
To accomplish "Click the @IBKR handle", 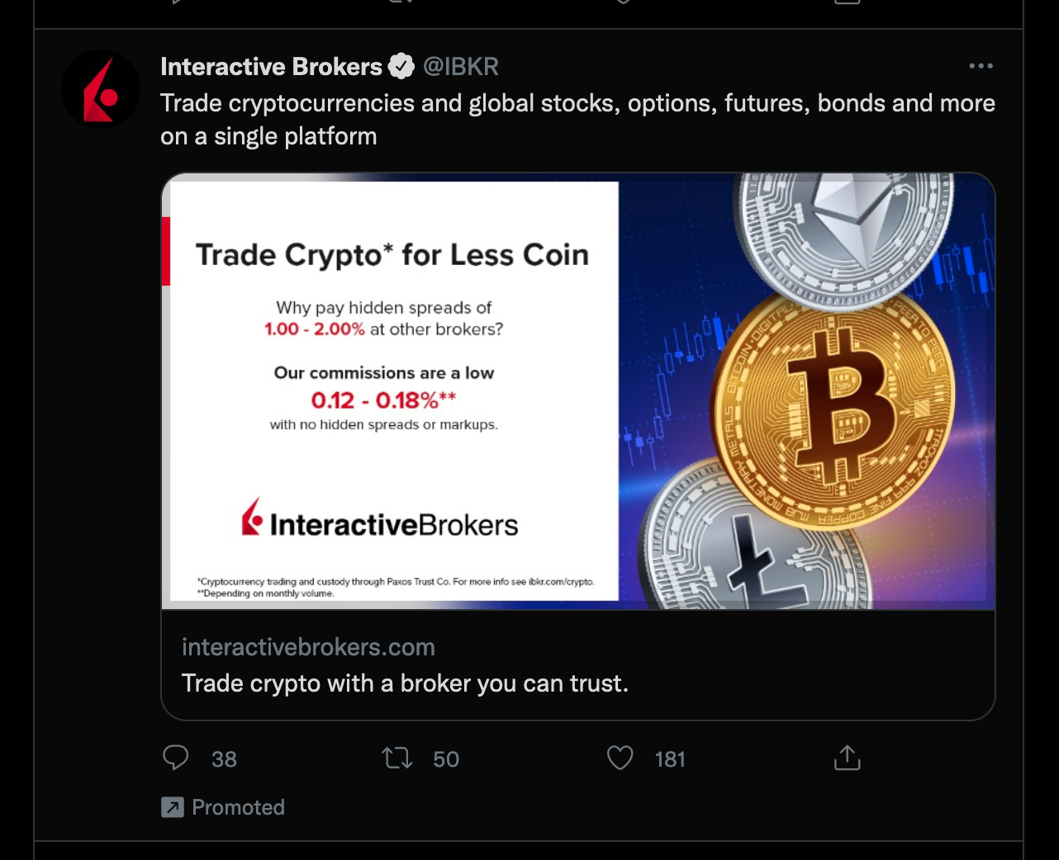I will (461, 66).
